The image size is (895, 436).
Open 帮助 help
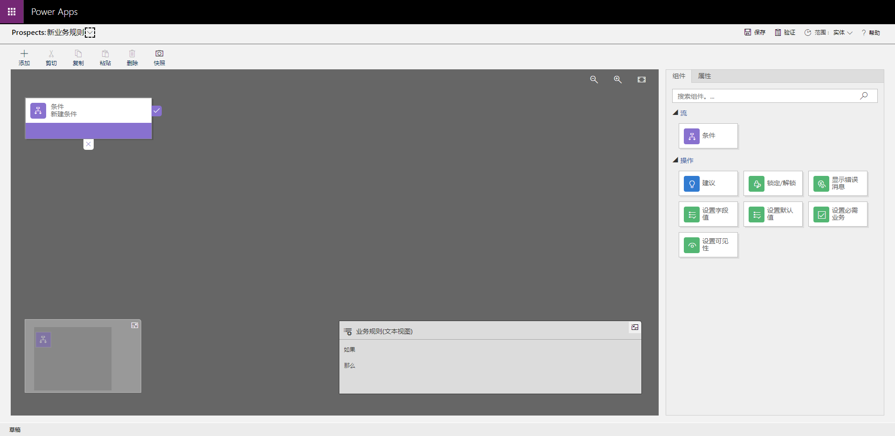tap(871, 33)
